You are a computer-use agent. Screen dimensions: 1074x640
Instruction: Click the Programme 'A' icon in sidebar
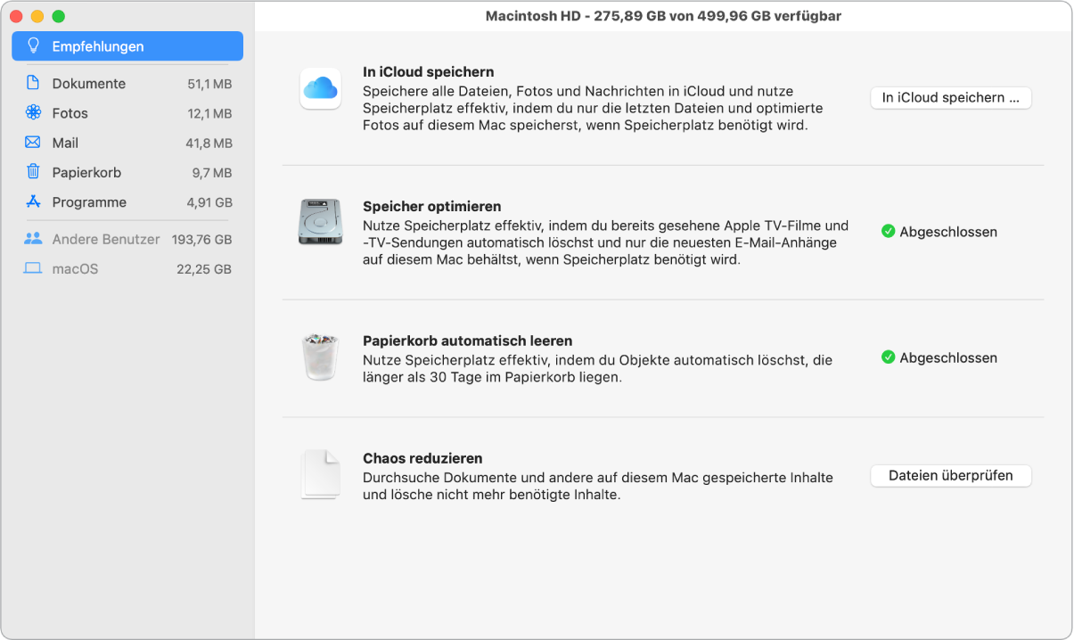click(x=34, y=201)
